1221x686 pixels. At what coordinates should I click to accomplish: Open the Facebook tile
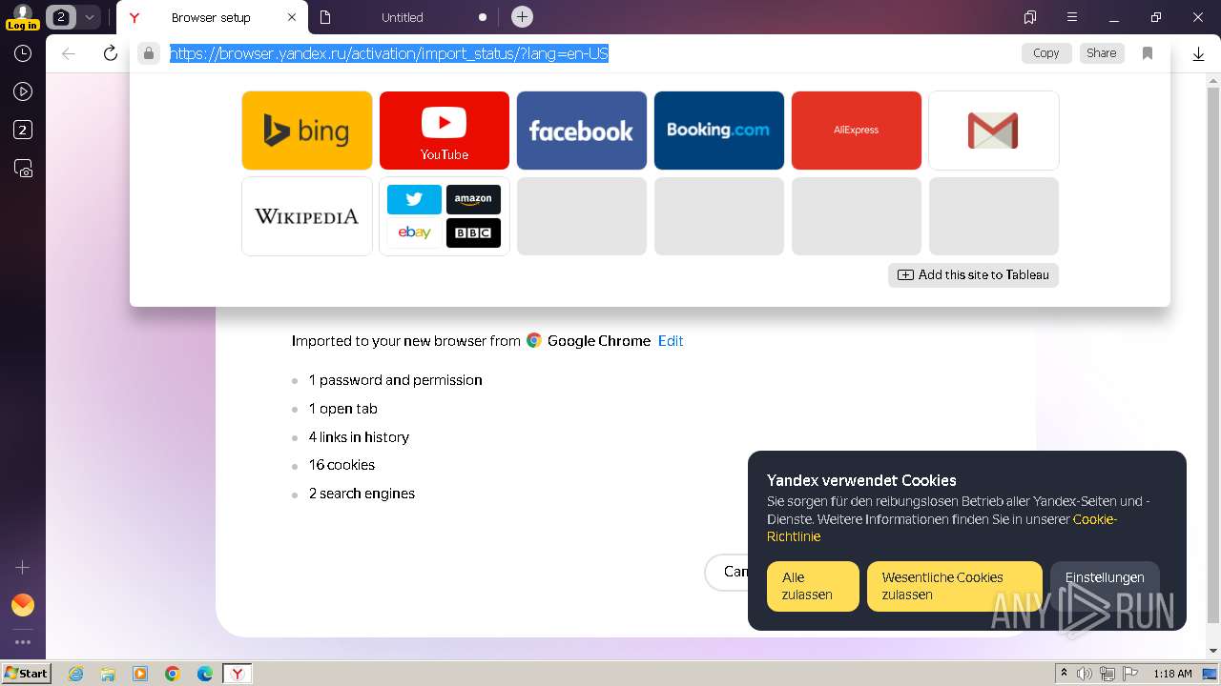[x=582, y=131]
